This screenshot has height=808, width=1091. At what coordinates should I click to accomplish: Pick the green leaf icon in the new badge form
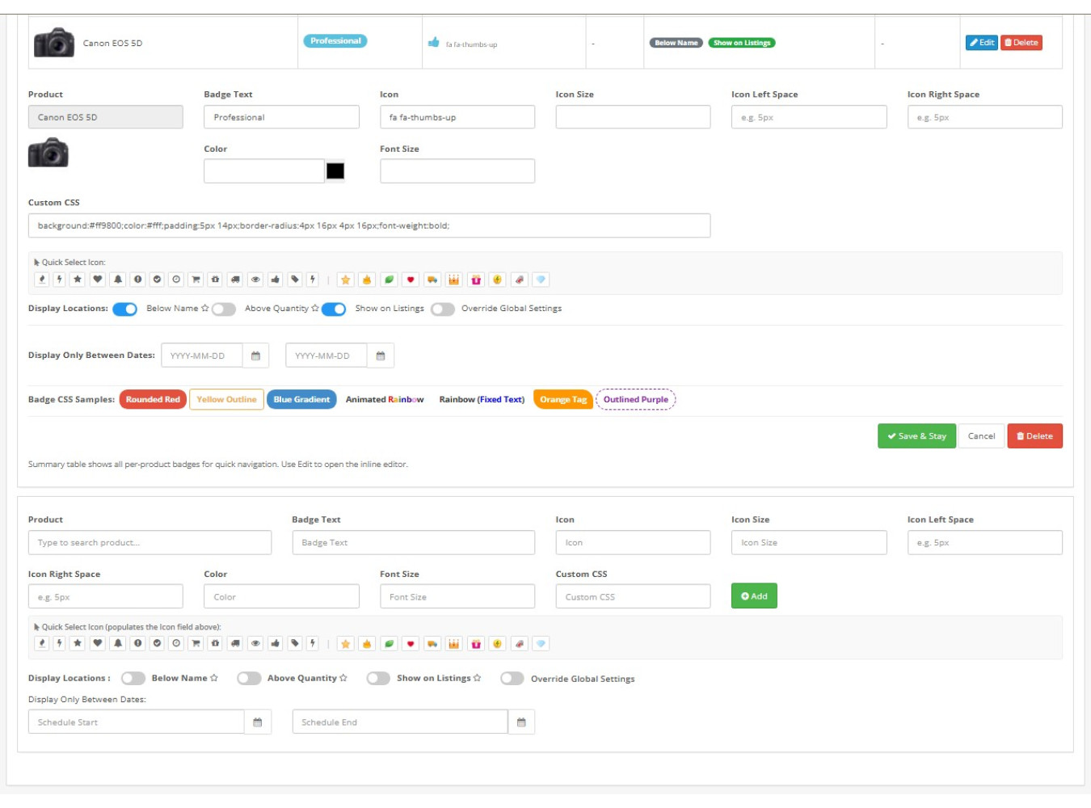tap(389, 644)
